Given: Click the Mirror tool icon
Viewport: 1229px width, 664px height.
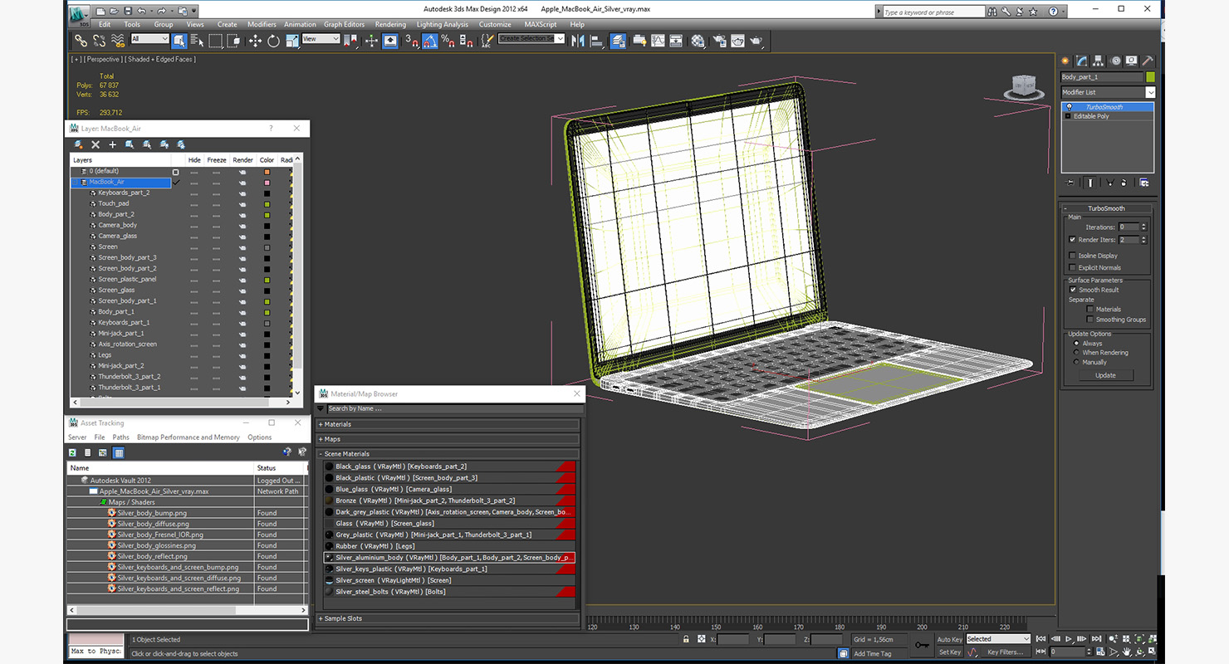Looking at the screenshot, I should (x=579, y=40).
